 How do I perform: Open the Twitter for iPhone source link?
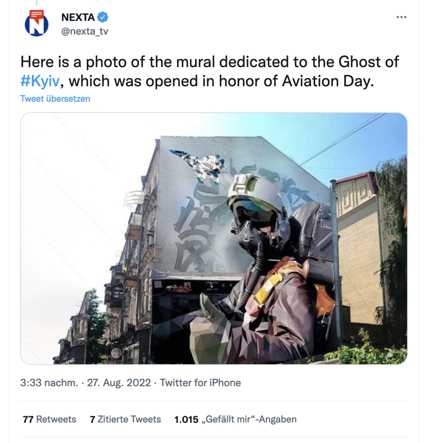(x=200, y=382)
